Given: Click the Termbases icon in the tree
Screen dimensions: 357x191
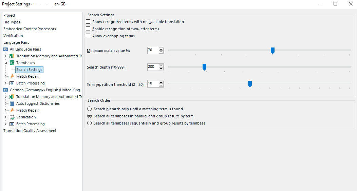Looking at the screenshot, I should (x=12, y=63).
